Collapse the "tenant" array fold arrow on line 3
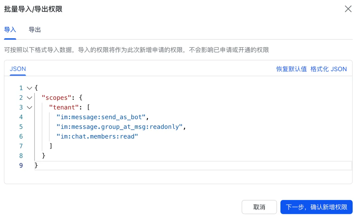The width and height of the screenshot is (361, 222). (x=29, y=107)
